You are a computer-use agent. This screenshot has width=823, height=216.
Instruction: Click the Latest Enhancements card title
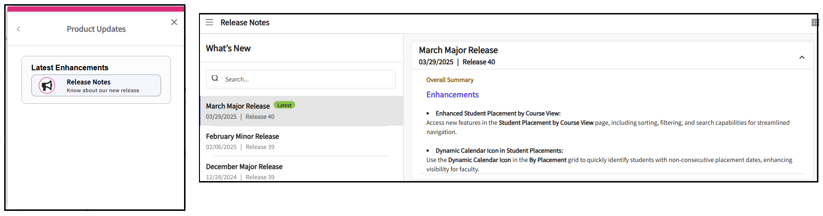coord(70,67)
